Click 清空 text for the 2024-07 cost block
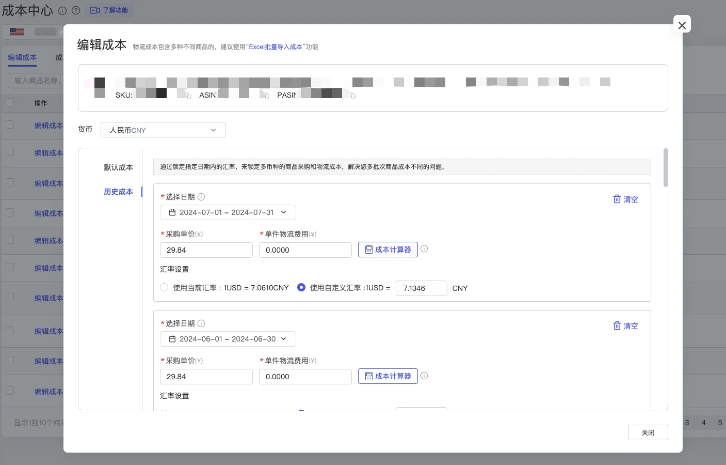 coord(631,199)
